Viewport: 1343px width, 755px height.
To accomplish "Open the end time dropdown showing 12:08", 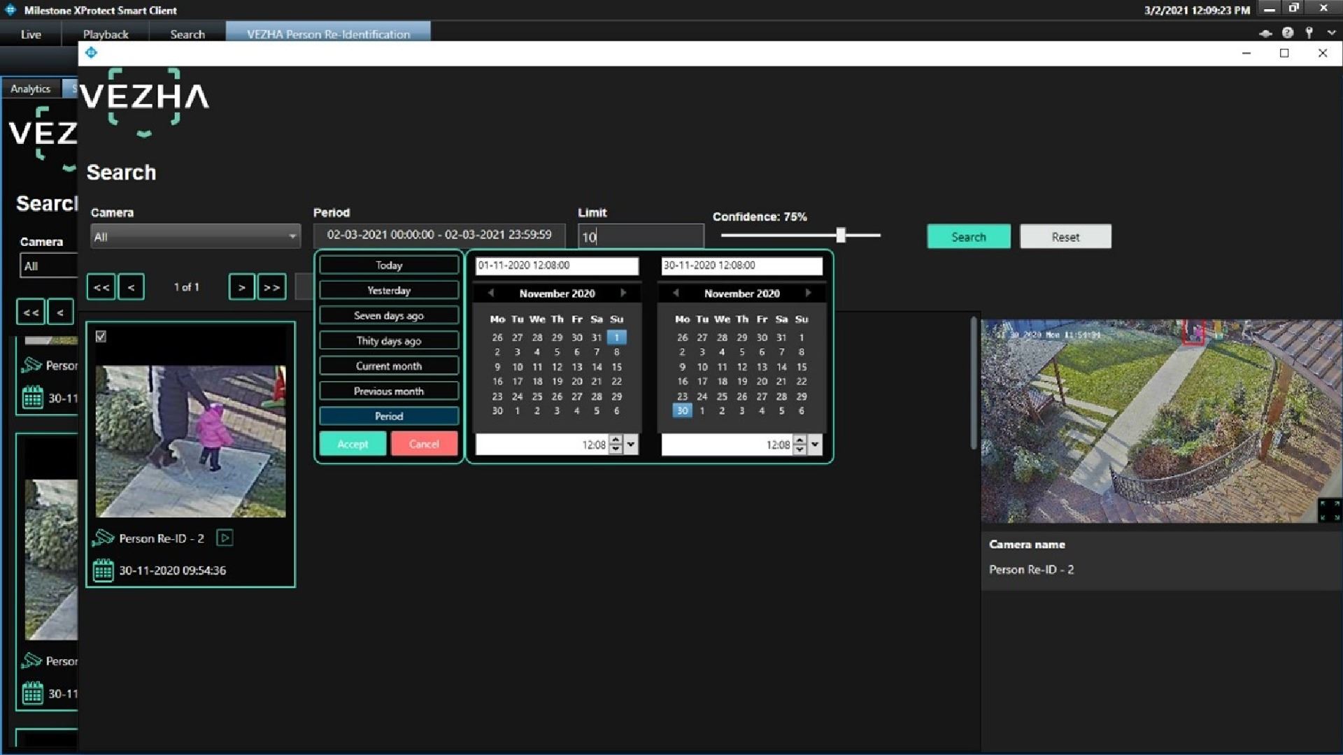I will coord(815,445).
